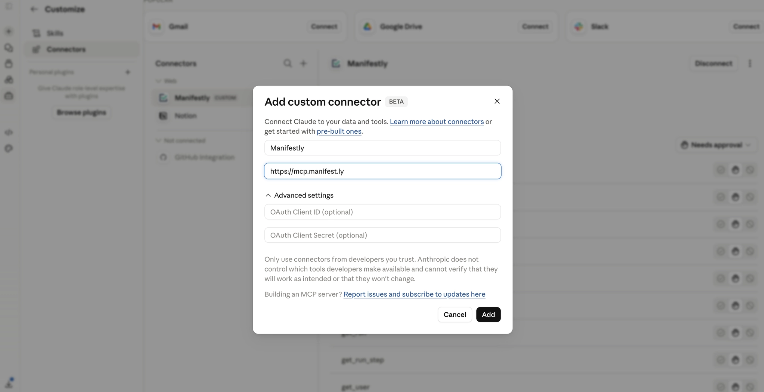Click the get_user tool name
The image size is (764, 392).
355,387
